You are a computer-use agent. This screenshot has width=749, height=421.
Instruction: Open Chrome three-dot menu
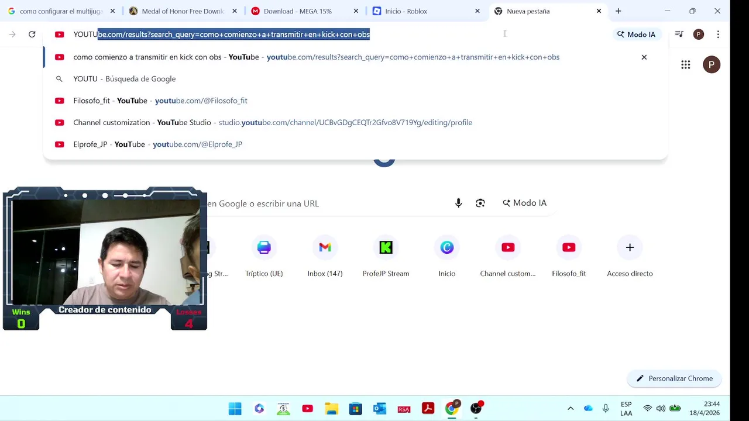pos(718,34)
